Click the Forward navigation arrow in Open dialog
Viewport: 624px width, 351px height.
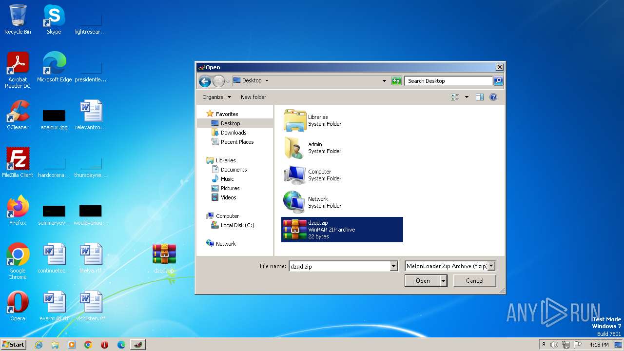pyautogui.click(x=218, y=81)
